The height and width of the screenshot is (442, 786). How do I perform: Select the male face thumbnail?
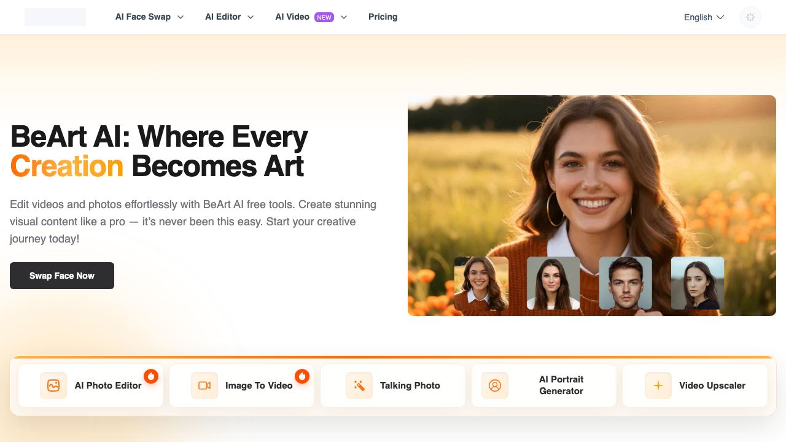coord(626,284)
